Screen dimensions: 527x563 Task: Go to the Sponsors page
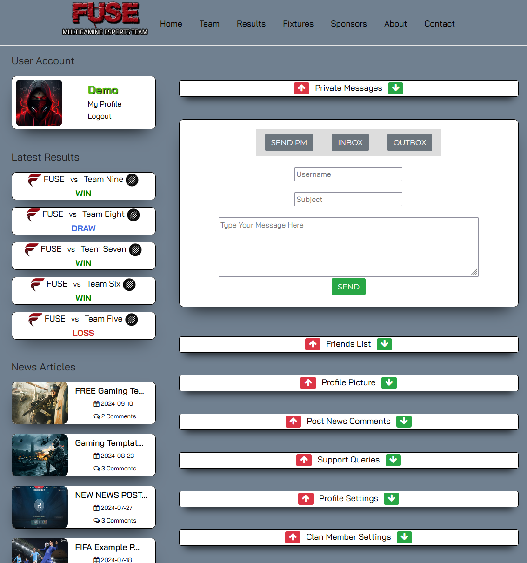[x=348, y=24]
